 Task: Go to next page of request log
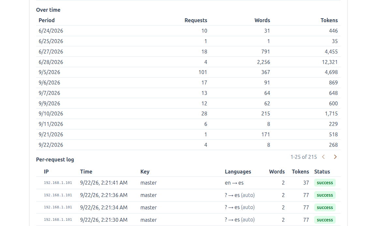pos(335,157)
